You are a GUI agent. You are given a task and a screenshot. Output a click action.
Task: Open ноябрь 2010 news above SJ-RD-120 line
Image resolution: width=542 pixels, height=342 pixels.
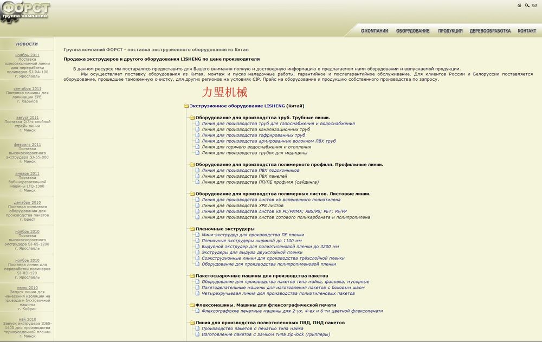tap(27, 260)
